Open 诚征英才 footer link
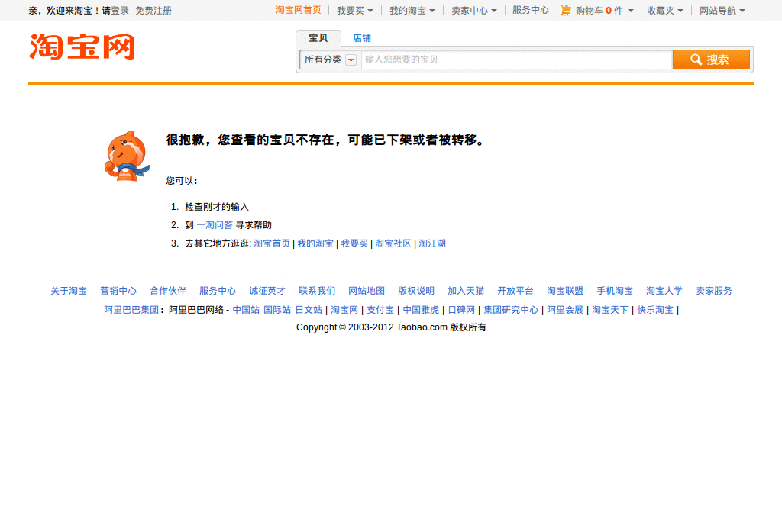 (267, 291)
